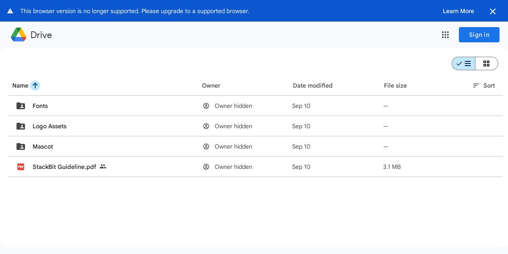This screenshot has height=254, width=508.
Task: Reverse the Name sort direction arrow
Action: click(35, 86)
